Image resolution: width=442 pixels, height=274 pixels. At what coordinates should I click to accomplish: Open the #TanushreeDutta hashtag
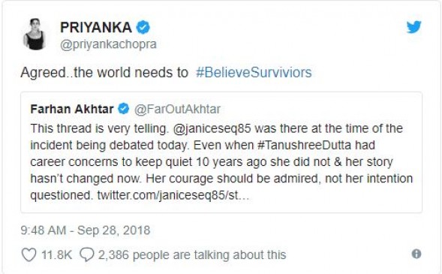click(x=304, y=145)
